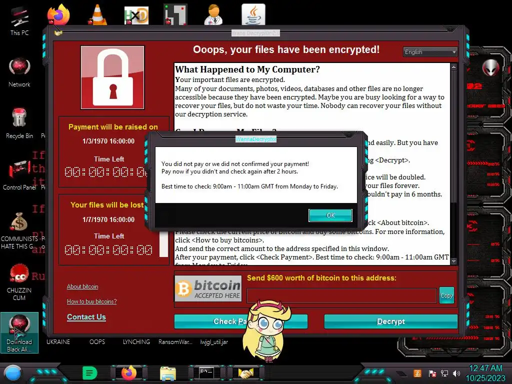The image size is (512, 384).
Task: Click the Star Butterfly desktop mascot
Action: (x=268, y=330)
